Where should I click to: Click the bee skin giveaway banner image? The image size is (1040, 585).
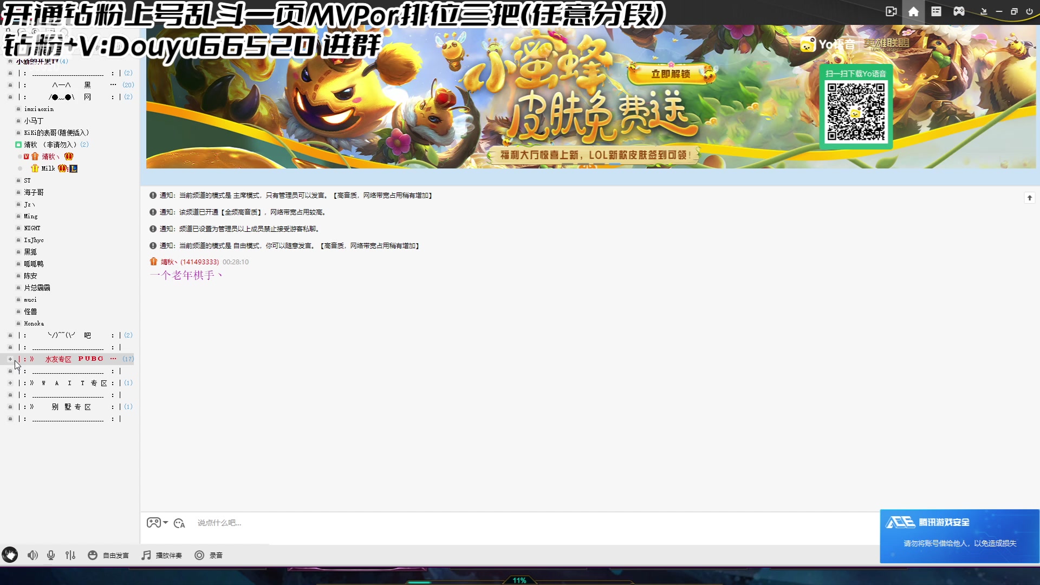pos(590,96)
